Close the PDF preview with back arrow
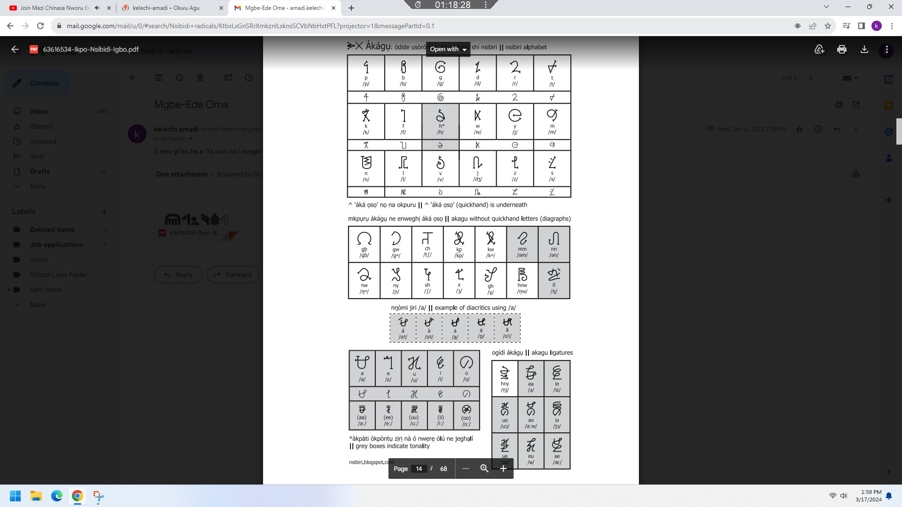902x507 pixels. 15,49
